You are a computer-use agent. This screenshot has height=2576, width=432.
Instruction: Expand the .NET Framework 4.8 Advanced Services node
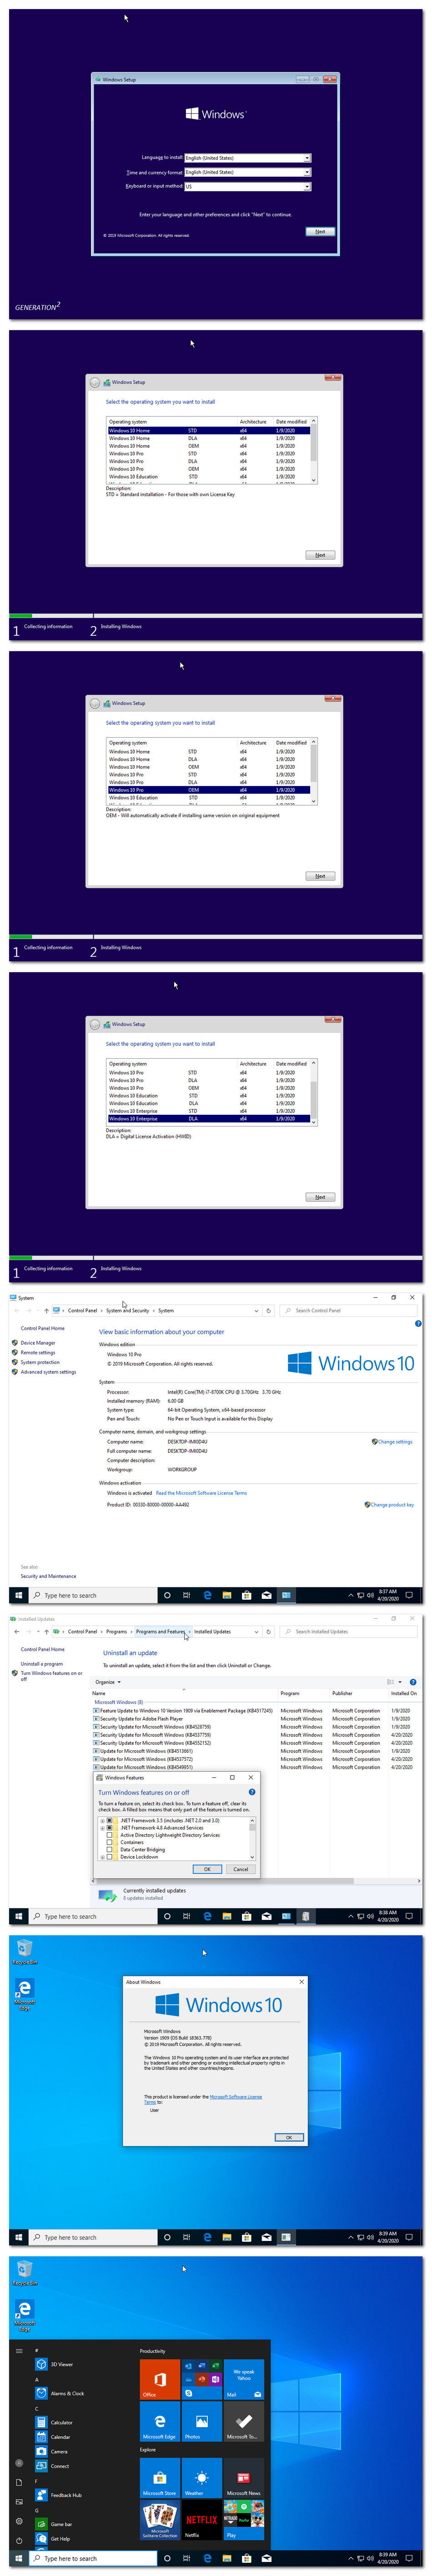[102, 1827]
